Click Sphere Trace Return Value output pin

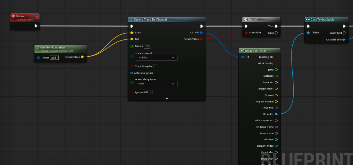coord(201,39)
